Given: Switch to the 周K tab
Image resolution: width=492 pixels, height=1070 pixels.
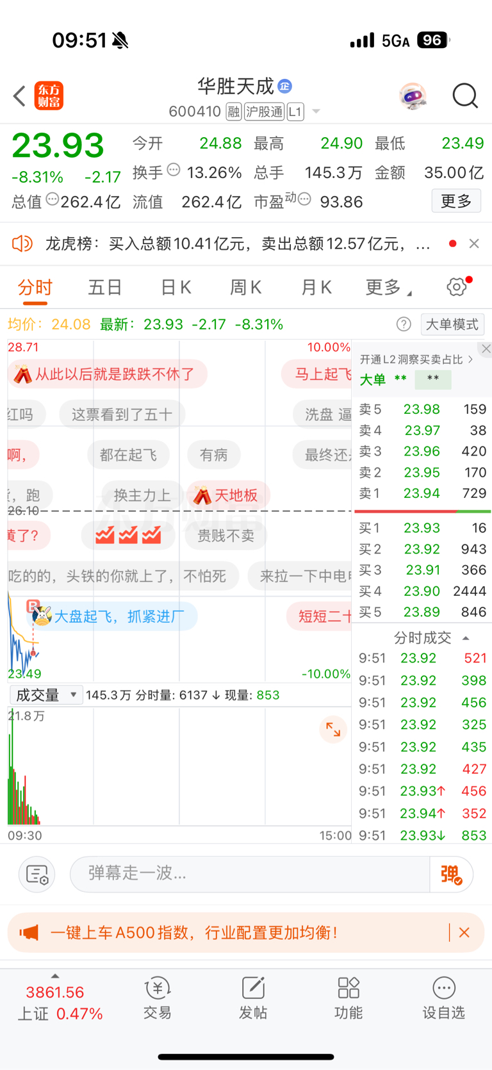Looking at the screenshot, I should (x=245, y=288).
